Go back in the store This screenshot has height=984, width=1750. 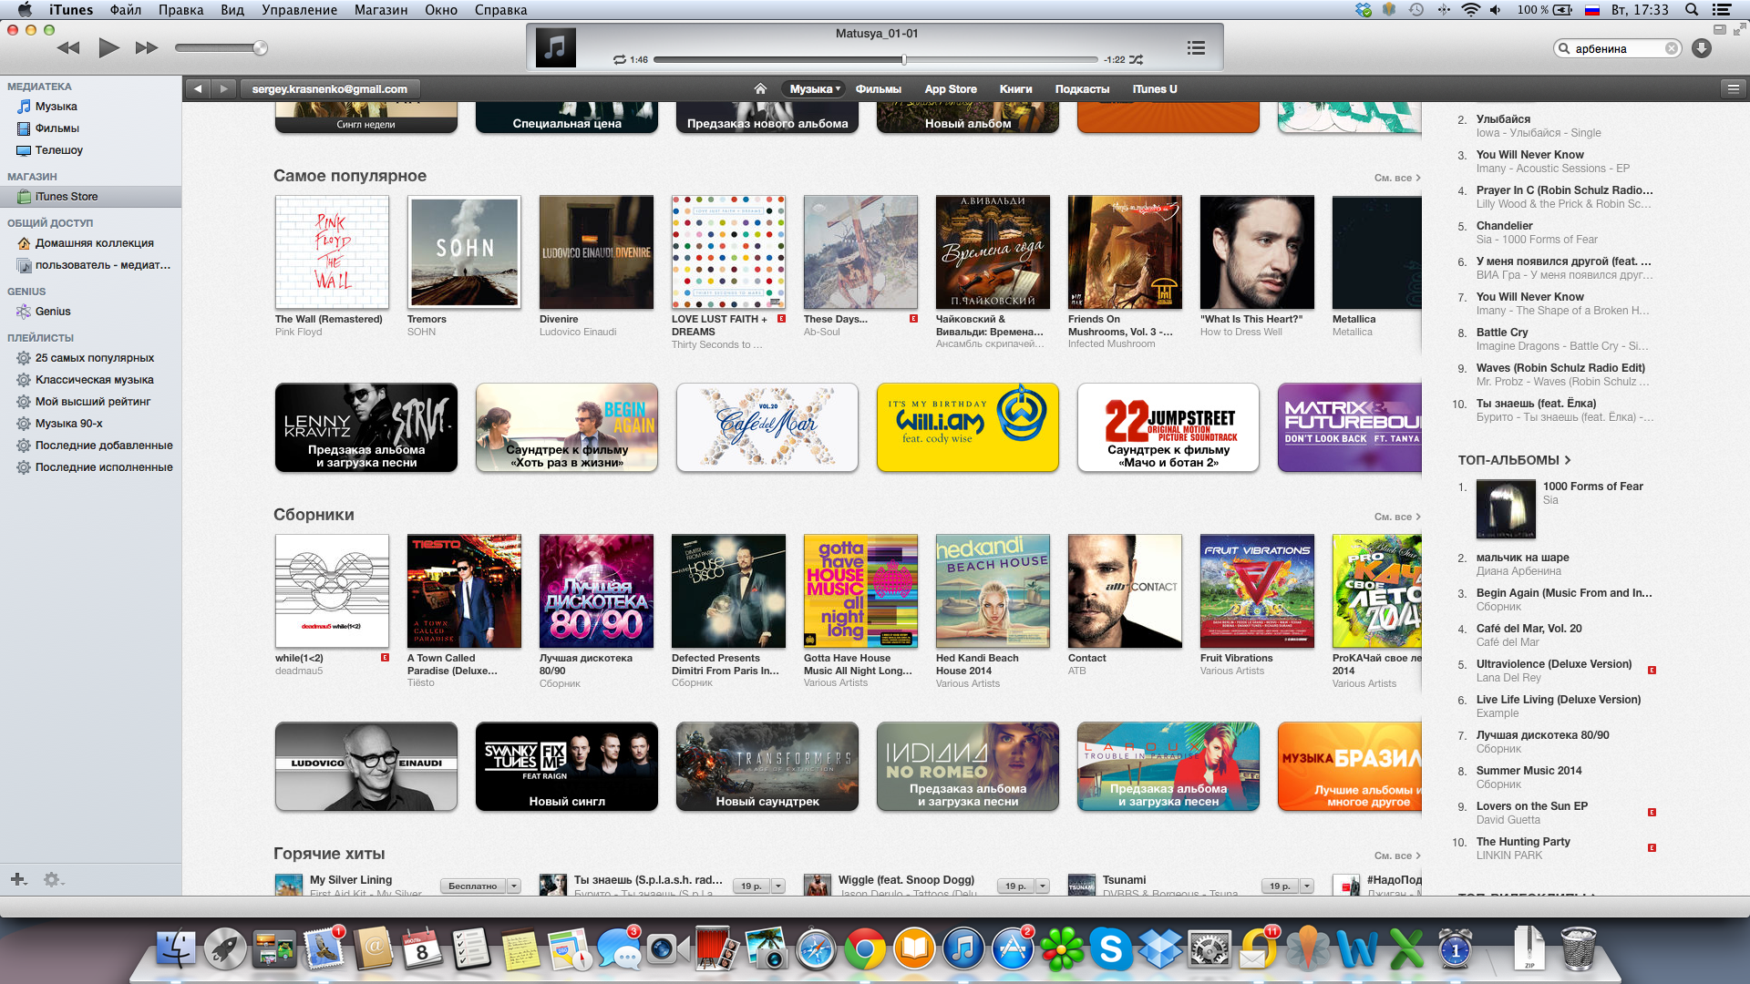(198, 89)
